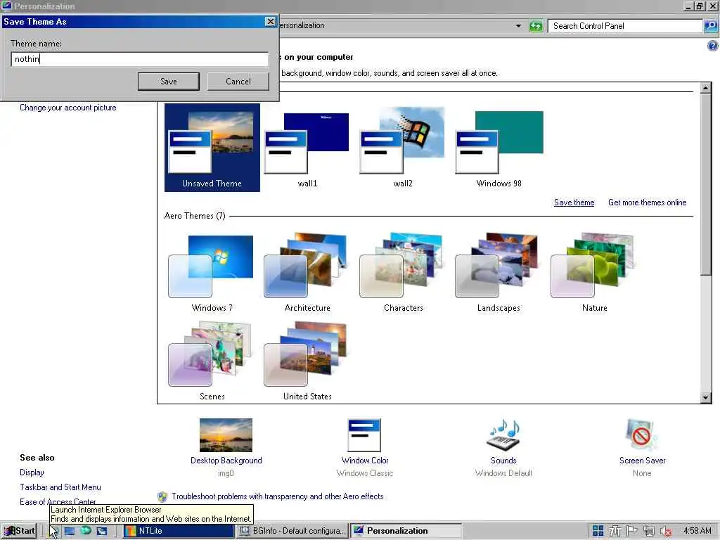Open Display link under See also
The image size is (720, 540).
32,472
